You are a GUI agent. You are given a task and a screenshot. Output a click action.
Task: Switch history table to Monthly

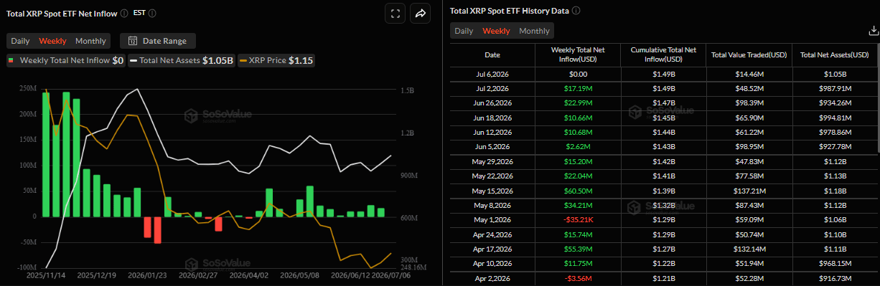click(x=534, y=31)
